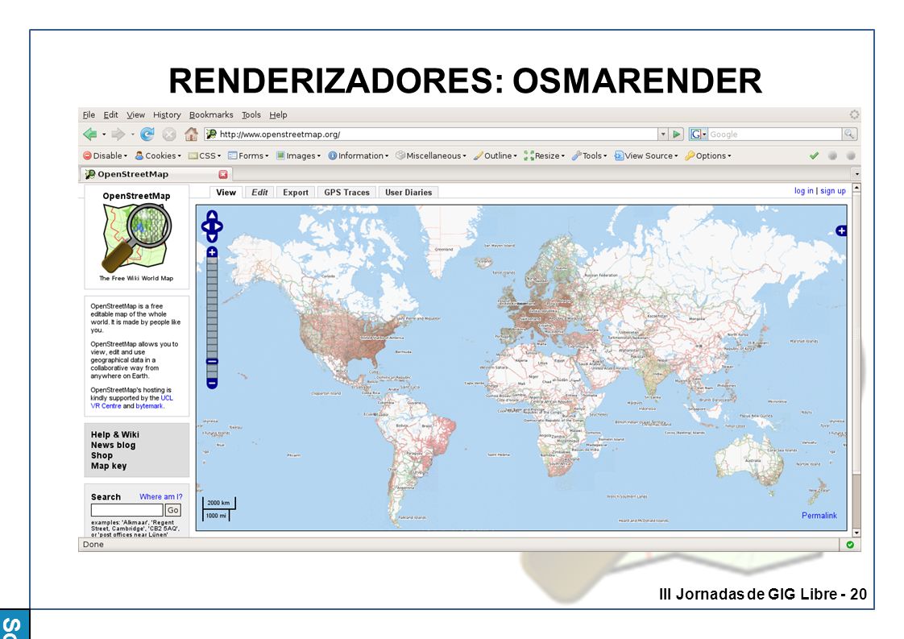Click the Google search input box
Viewport: 904px width, 639px height.
click(775, 135)
